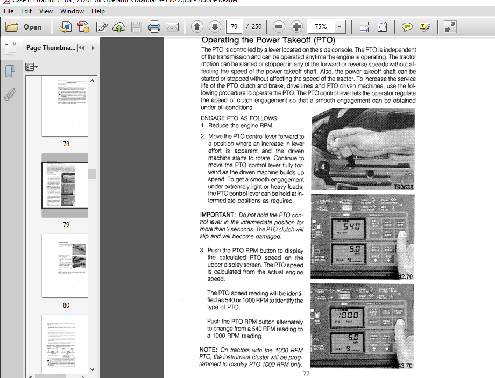The height and width of the screenshot is (378, 495).
Task: Click the Page Thumbnails panel icon
Action: pyautogui.click(x=11, y=48)
